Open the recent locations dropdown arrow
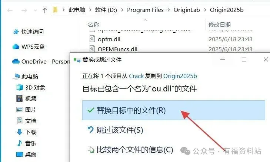The image size is (270, 162). pos(35,10)
